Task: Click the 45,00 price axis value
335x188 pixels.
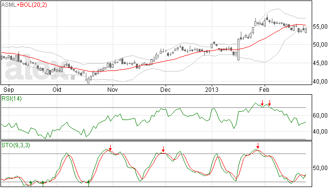Action: (x=320, y=63)
